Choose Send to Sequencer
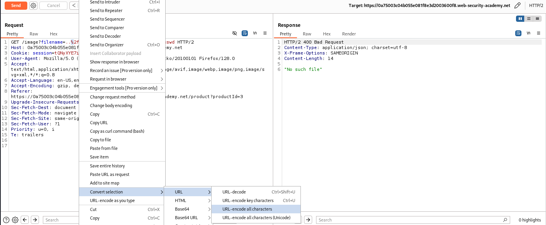 pos(122,19)
